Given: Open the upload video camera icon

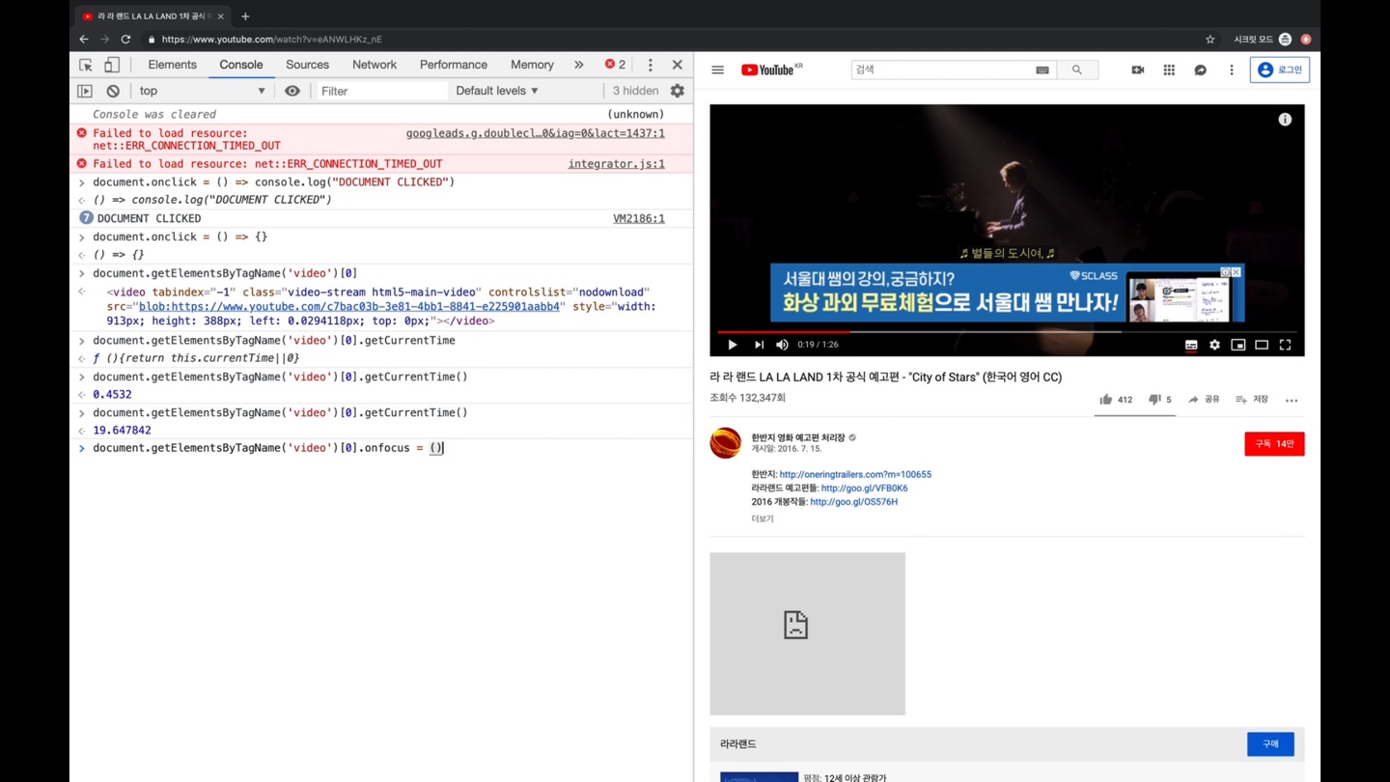Looking at the screenshot, I should pos(1138,70).
